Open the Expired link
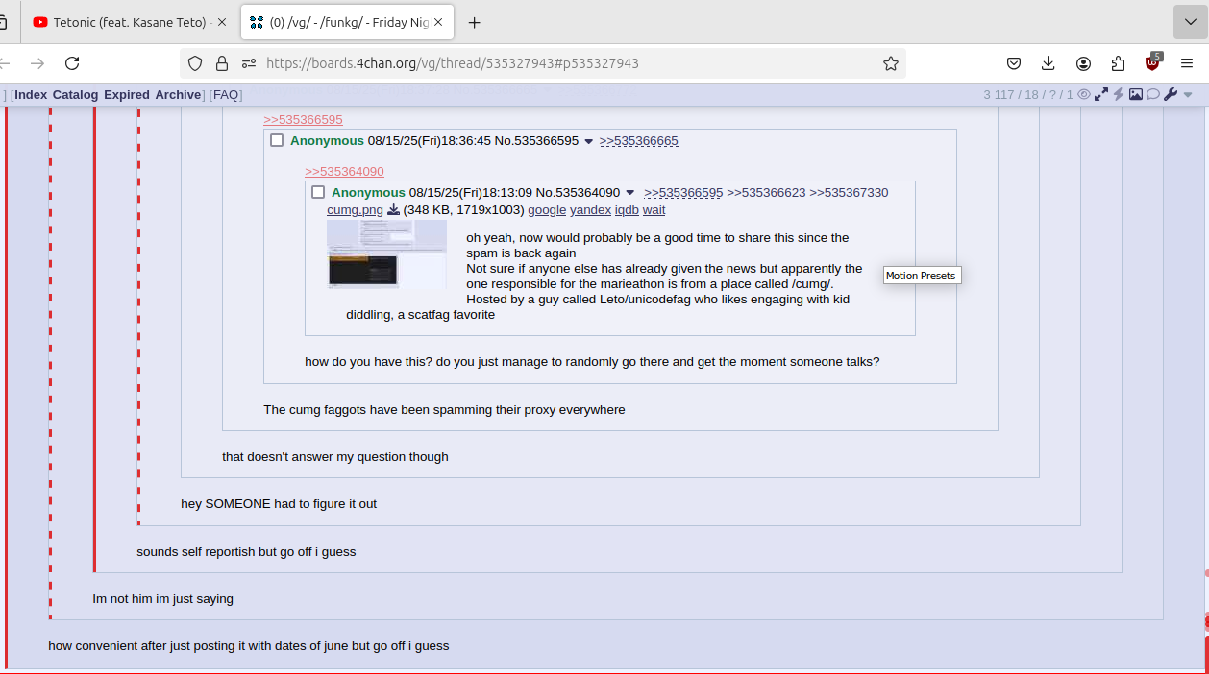The width and height of the screenshot is (1209, 674). point(127,94)
